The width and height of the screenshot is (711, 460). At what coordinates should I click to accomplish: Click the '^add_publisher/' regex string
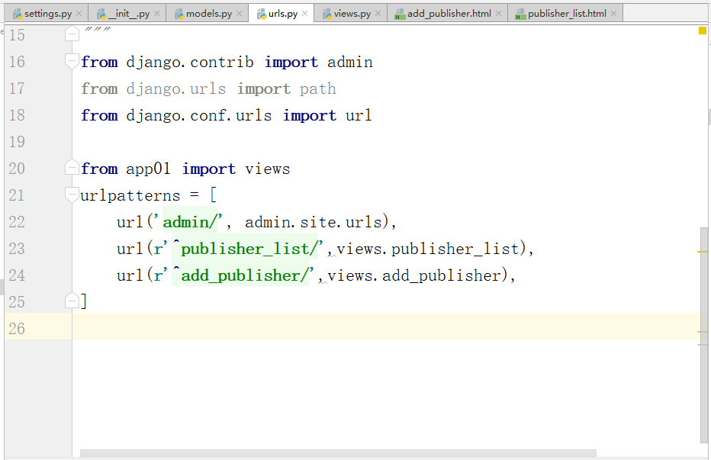240,275
